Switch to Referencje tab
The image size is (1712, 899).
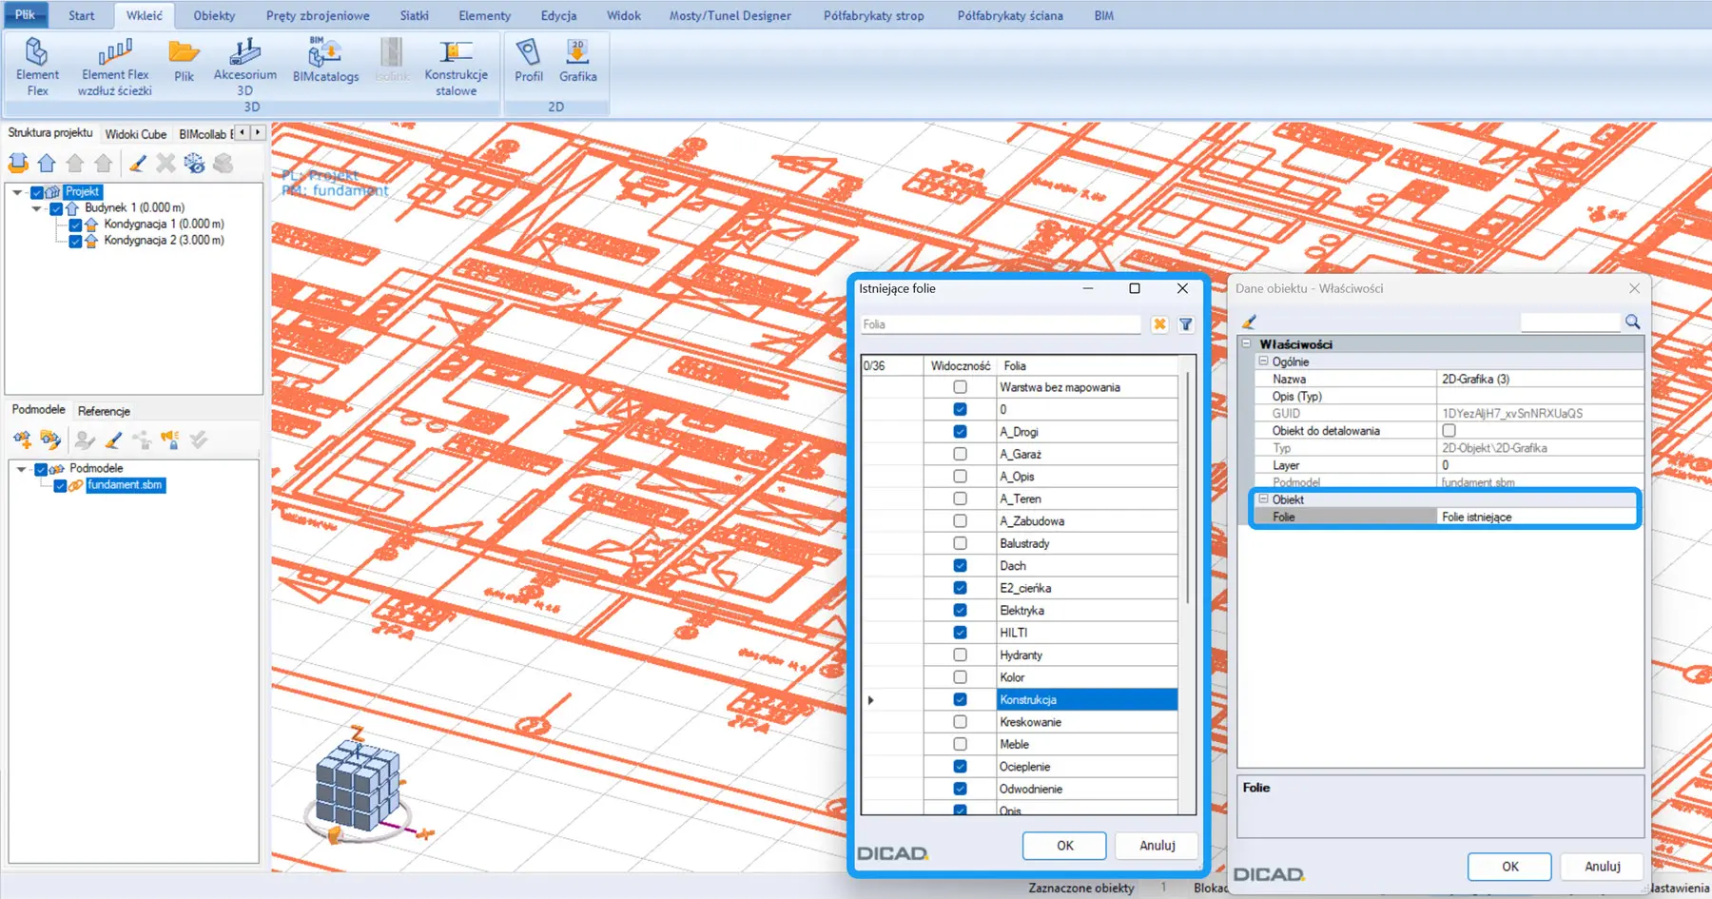tap(104, 411)
